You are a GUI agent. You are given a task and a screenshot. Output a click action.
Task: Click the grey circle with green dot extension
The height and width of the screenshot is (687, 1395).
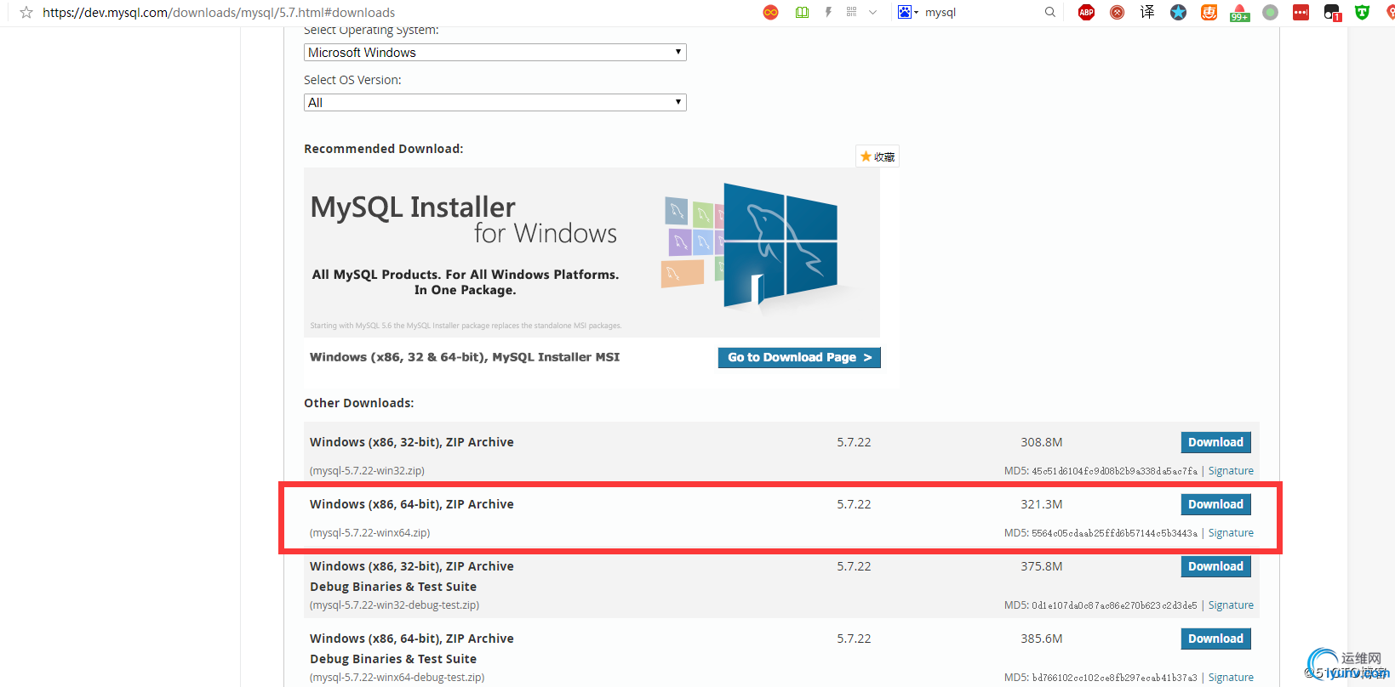[1270, 12]
